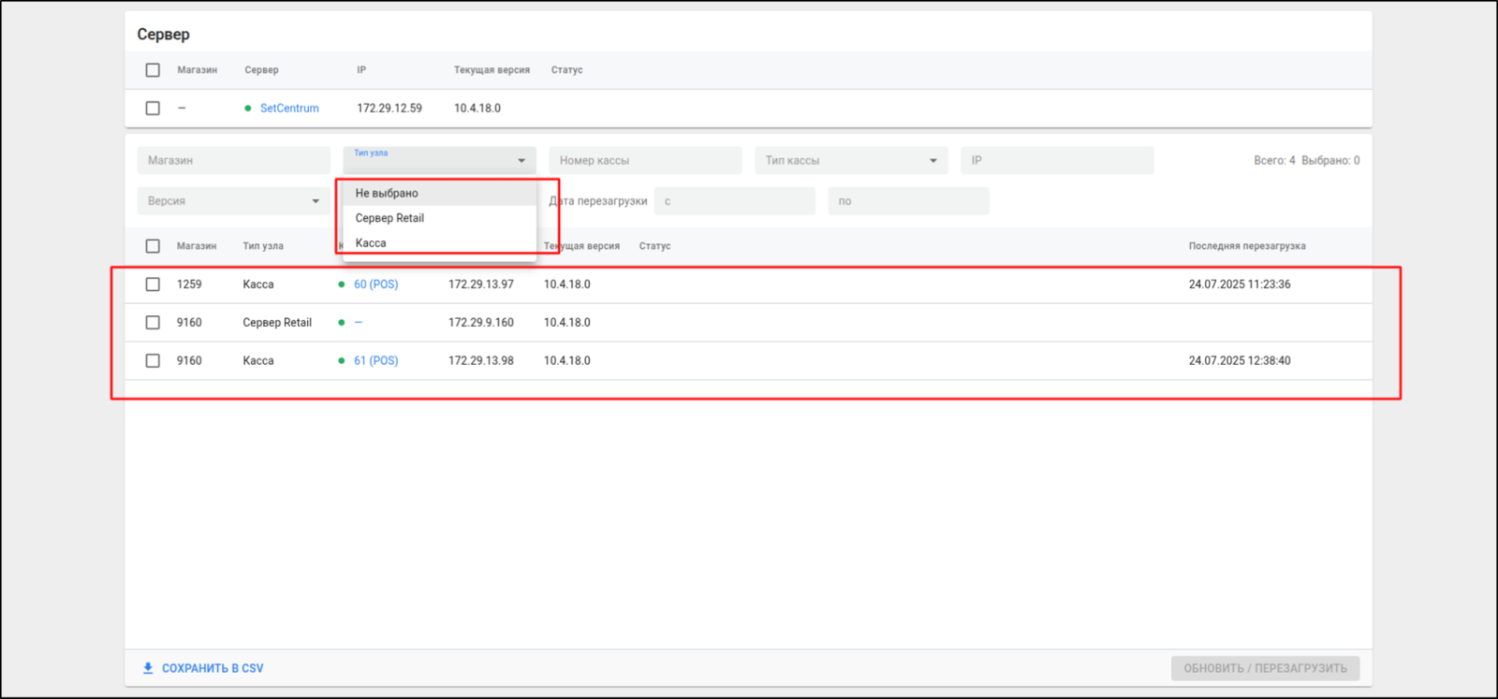Click the green status dot in Сервер Retail row

coord(342,323)
